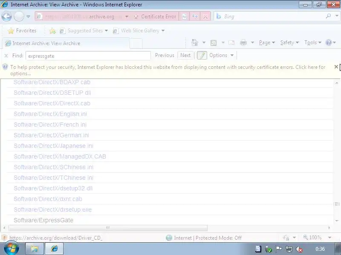The width and height of the screenshot is (341, 255).
Task: Click the horizontal scrollbar right arrow
Action: coord(329,228)
